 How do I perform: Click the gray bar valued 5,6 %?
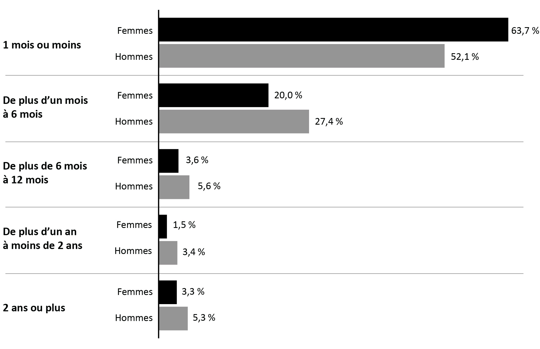[174, 187]
